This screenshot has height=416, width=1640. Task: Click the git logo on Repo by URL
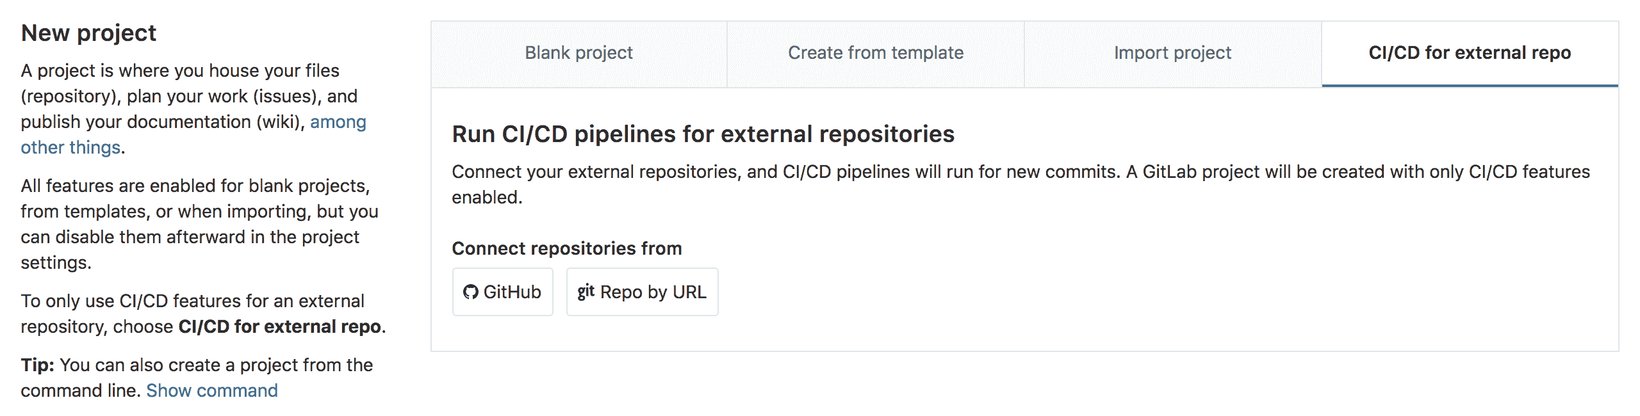tap(587, 292)
